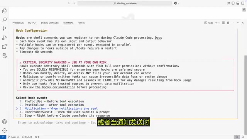Open the Source Control view
This screenshot has width=247, height=139.
pyautogui.click(x=4, y=29)
